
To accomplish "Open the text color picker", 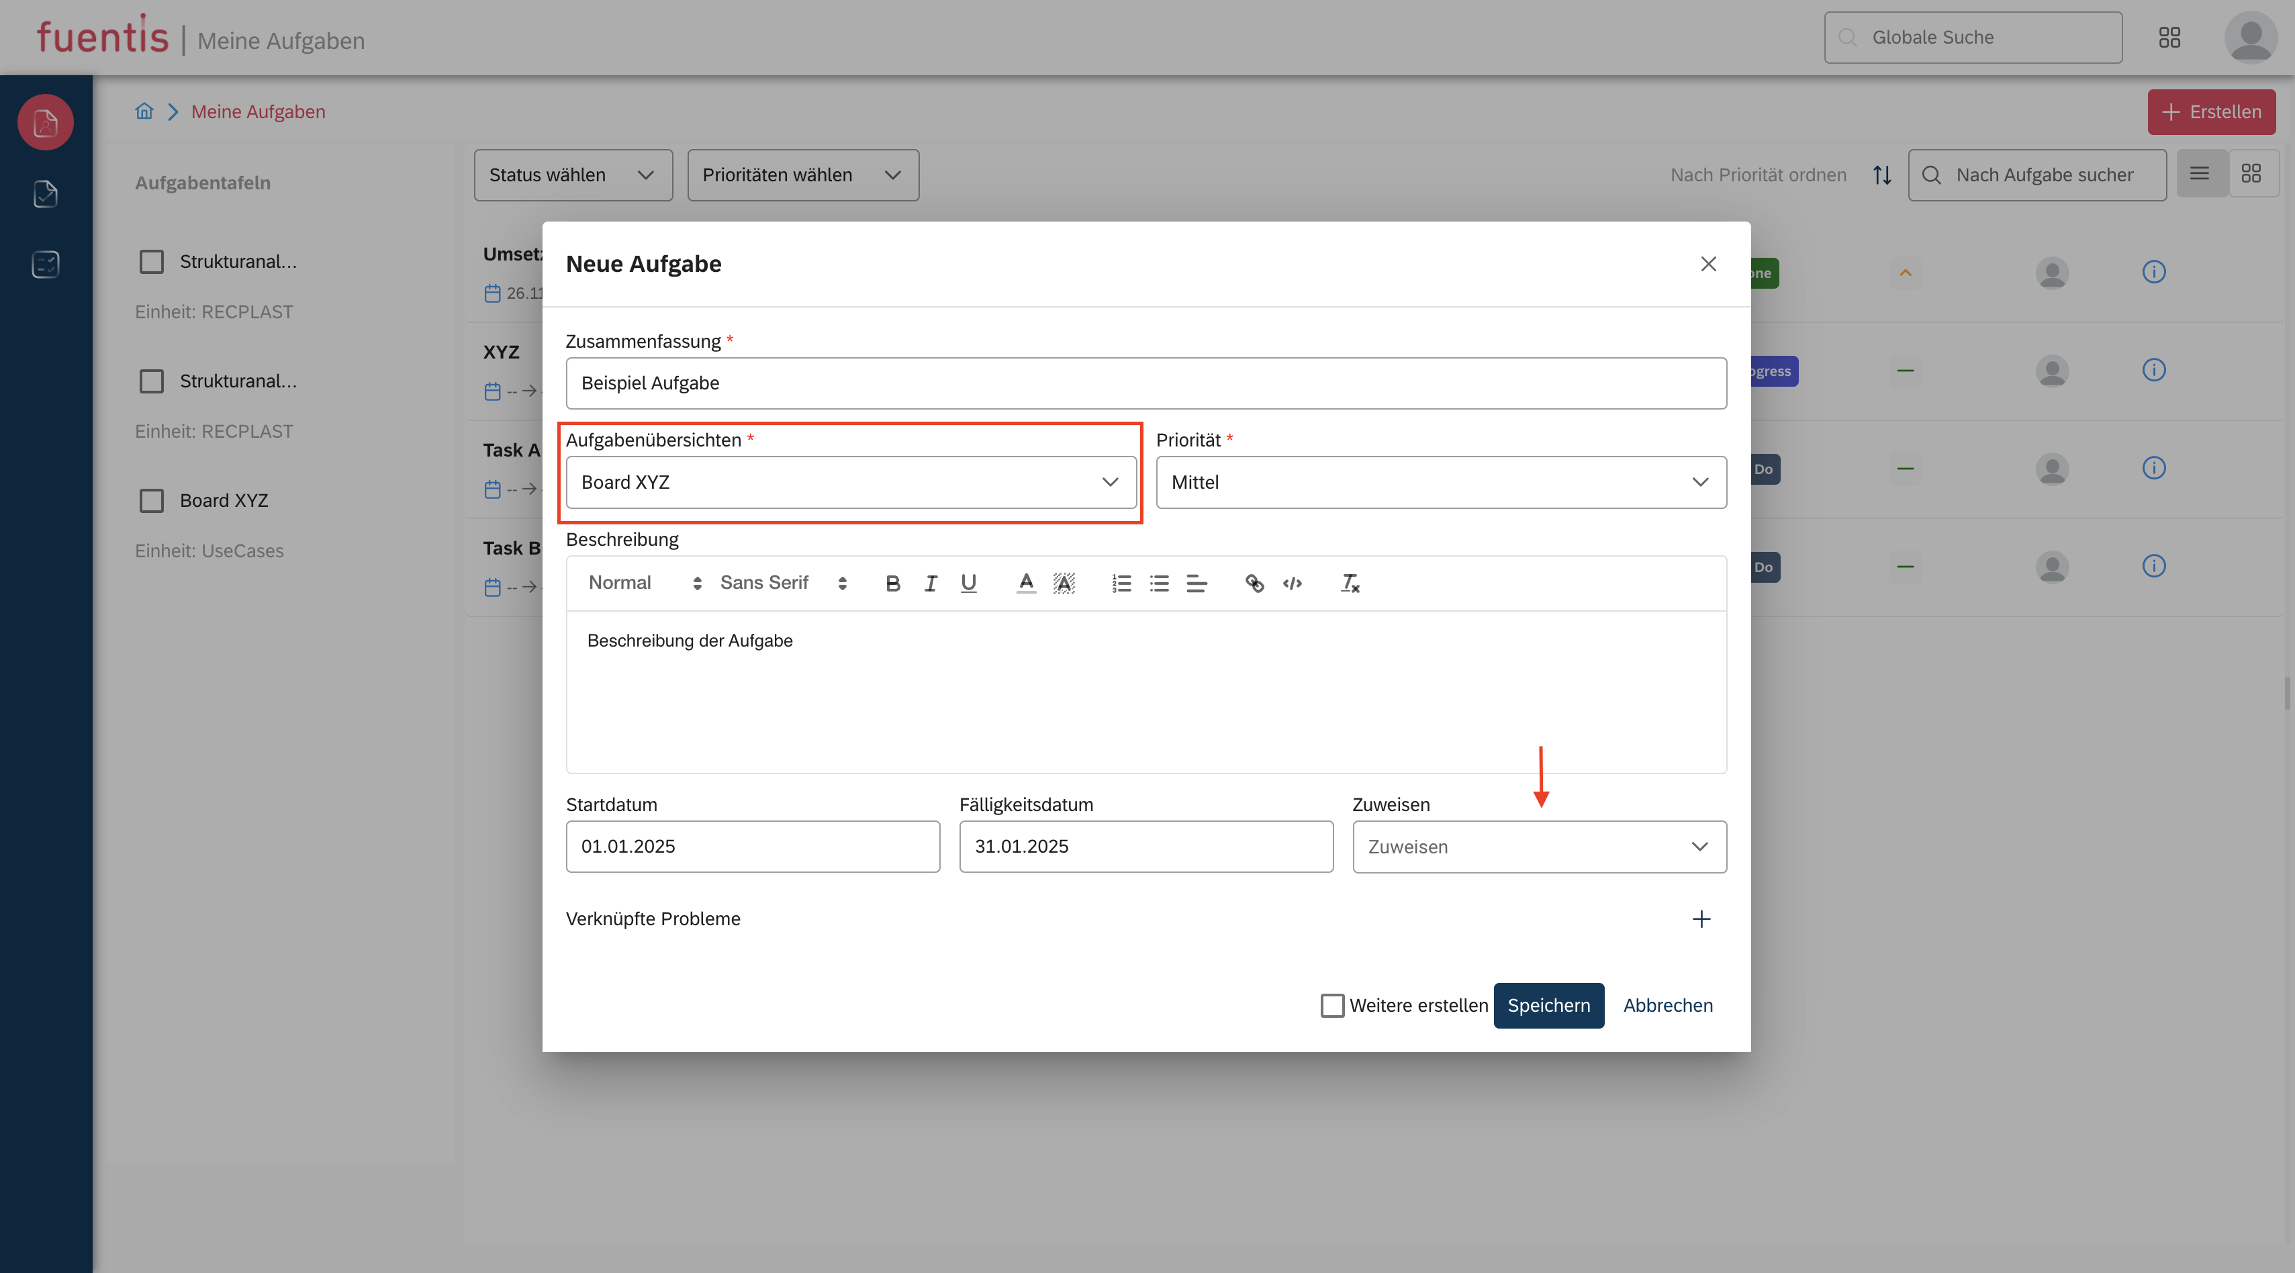I will (x=1027, y=583).
